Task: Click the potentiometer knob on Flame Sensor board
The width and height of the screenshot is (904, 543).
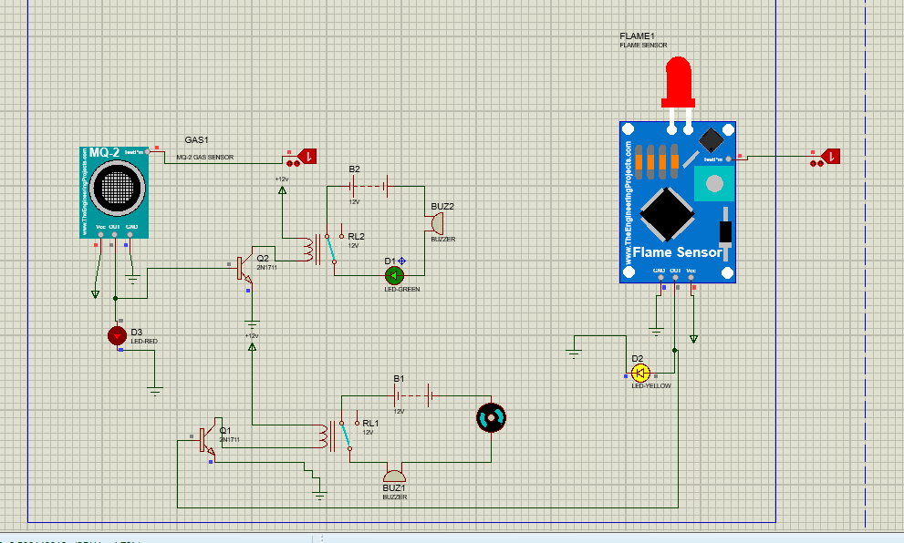Action: (x=714, y=184)
